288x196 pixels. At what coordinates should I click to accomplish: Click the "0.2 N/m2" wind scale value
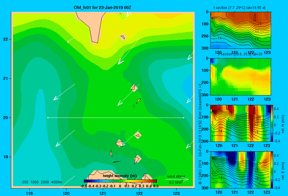point(176,182)
